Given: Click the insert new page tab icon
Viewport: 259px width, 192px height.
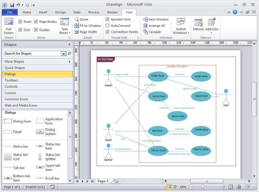Looking at the screenshot, I should (116, 181).
